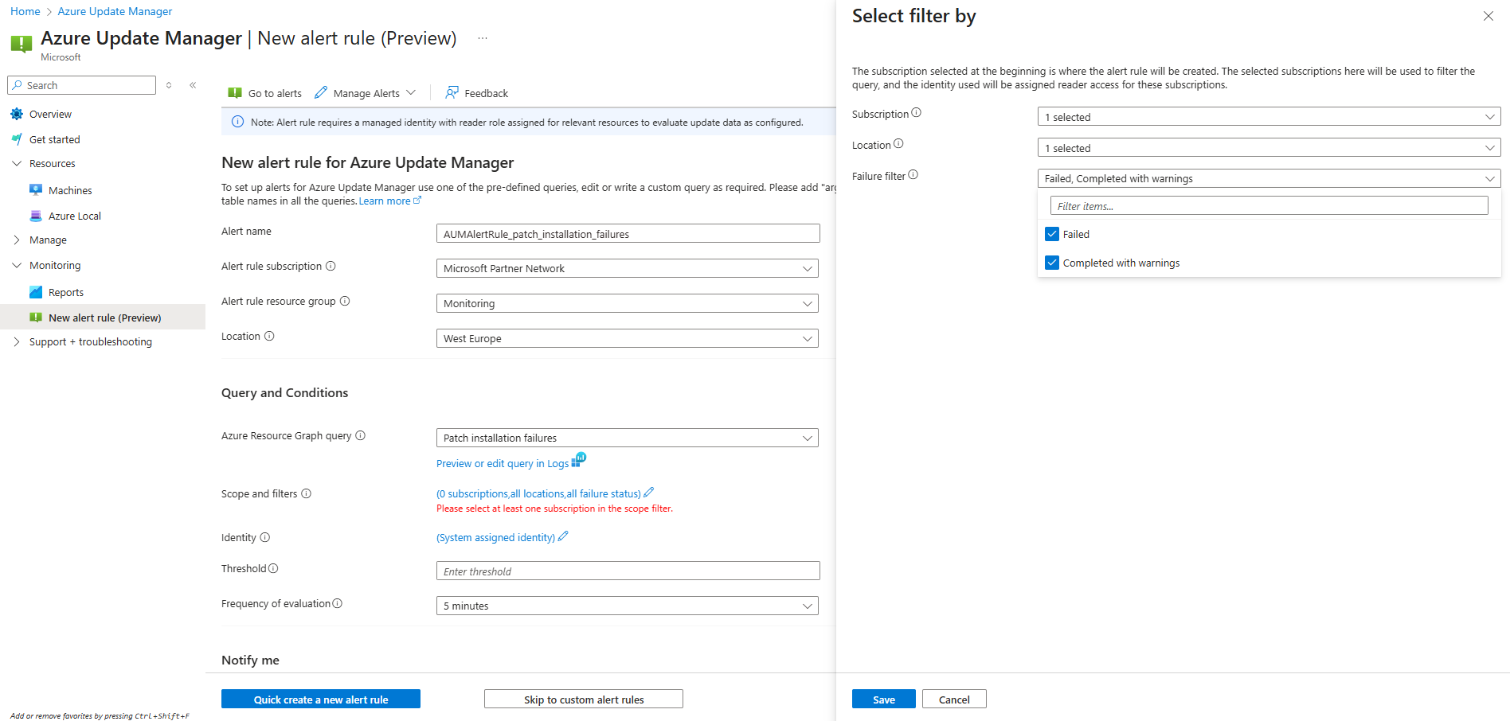The width and height of the screenshot is (1510, 721).
Task: Click Skip to custom alert rules
Action: point(584,699)
